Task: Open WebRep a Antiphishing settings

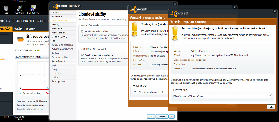Action: pyautogui.click(x=62, y=49)
